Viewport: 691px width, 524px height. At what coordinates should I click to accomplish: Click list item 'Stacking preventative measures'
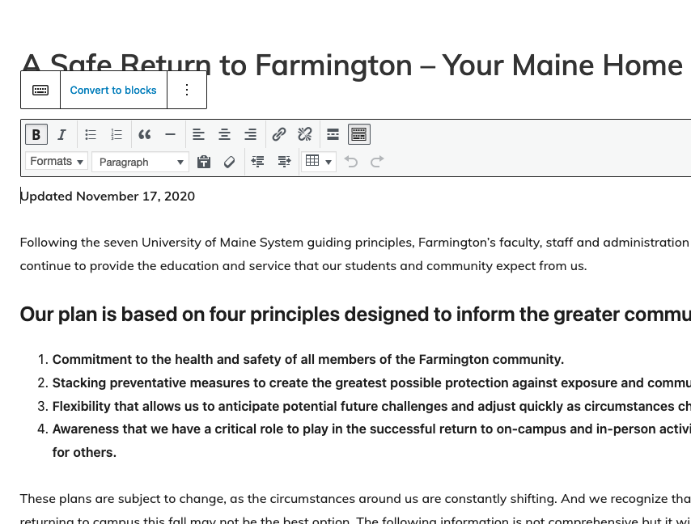[x=371, y=383]
